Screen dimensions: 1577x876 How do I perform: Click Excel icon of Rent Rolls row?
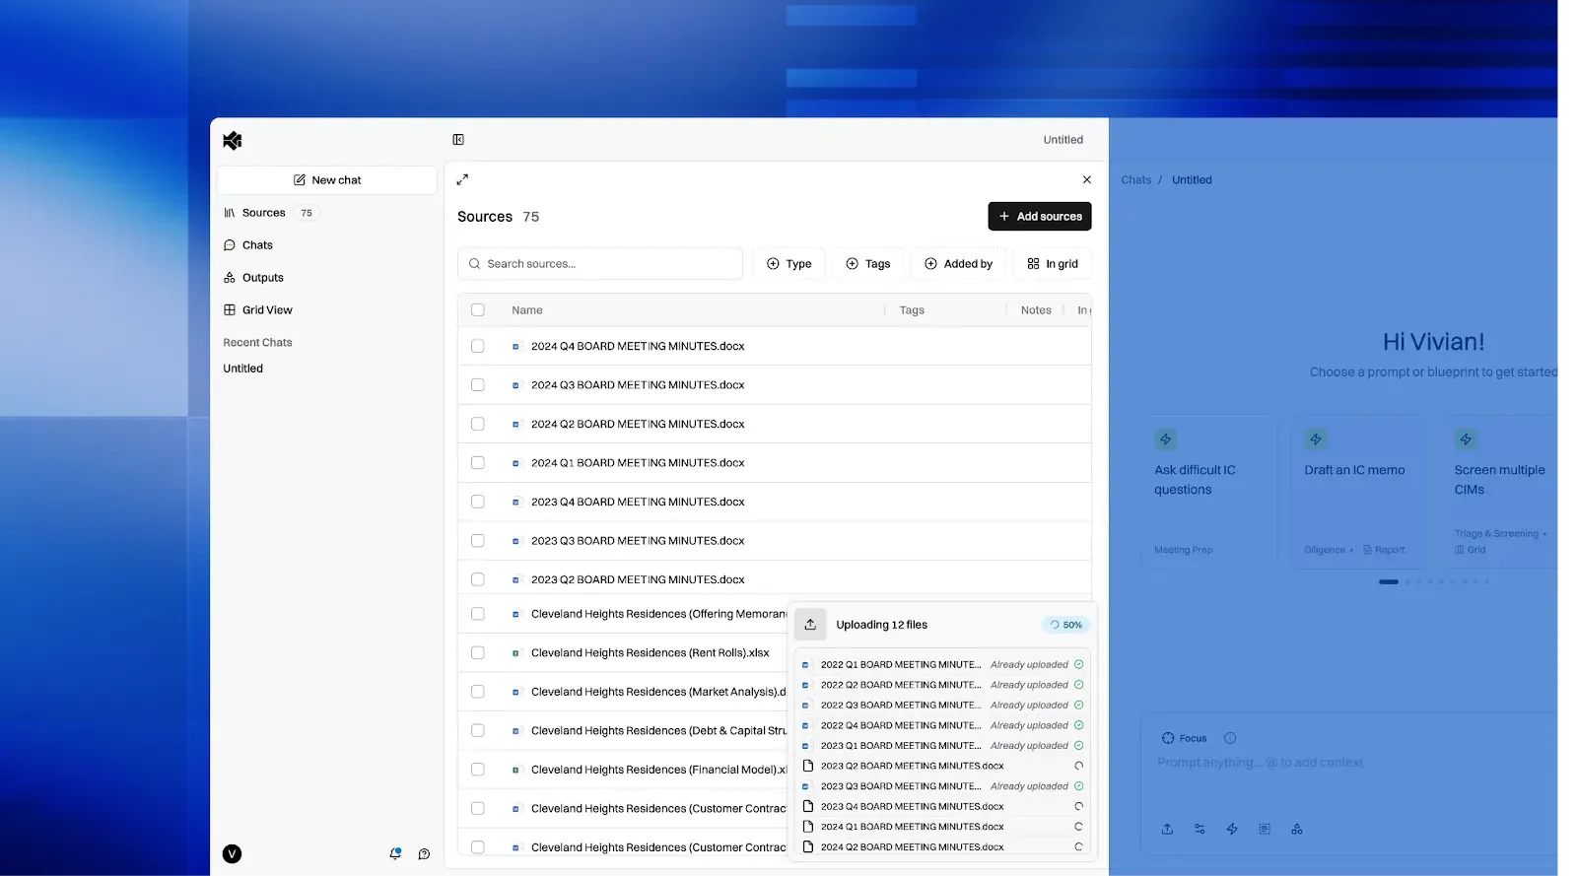(515, 653)
